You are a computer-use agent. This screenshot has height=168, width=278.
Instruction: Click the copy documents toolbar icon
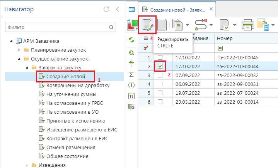pyautogui.click(x=177, y=25)
